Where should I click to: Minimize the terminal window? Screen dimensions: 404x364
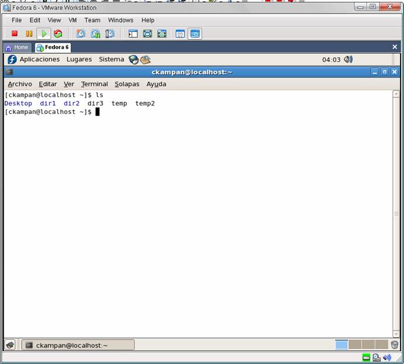click(375, 72)
